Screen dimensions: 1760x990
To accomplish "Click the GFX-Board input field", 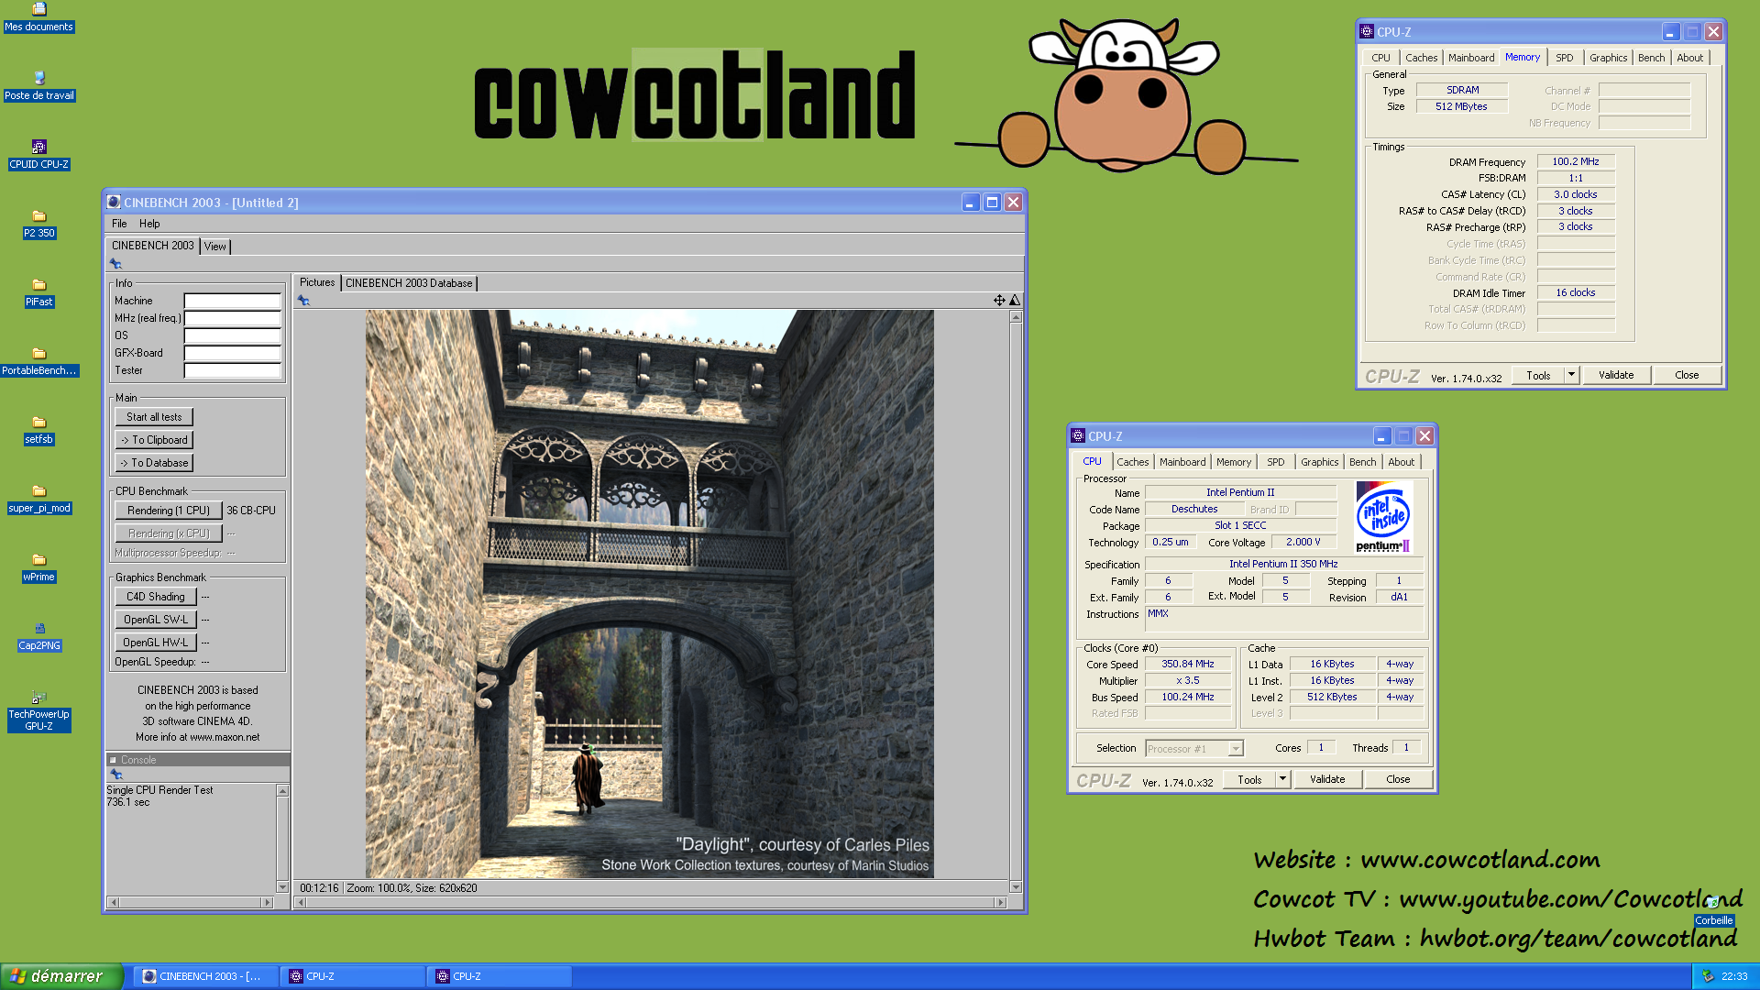I will pos(232,353).
